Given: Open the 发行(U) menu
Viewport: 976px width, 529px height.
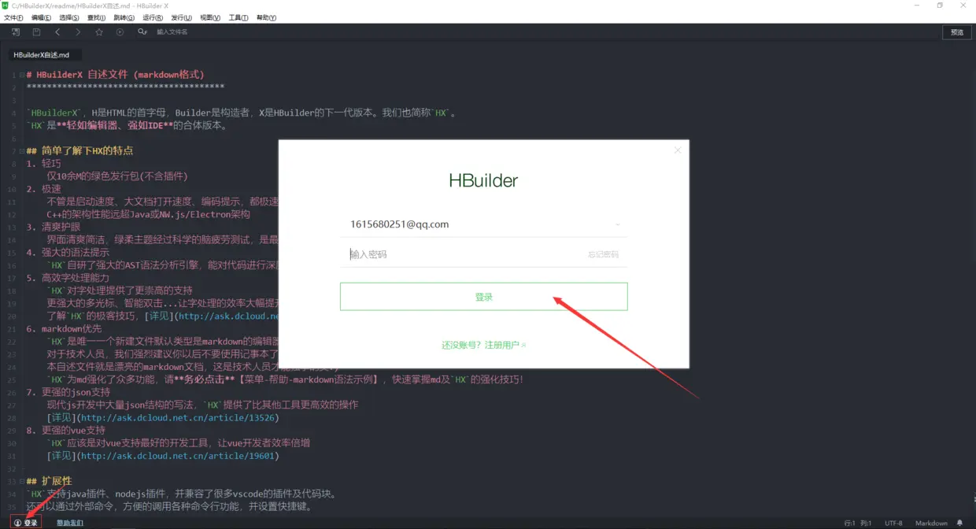Looking at the screenshot, I should coord(181,17).
